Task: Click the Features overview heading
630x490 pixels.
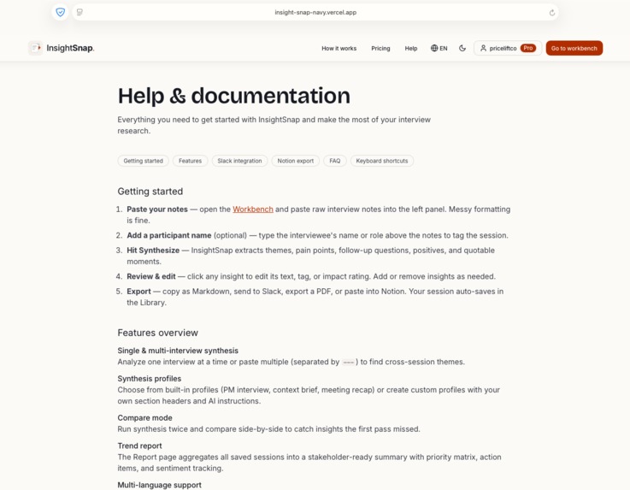Action: pos(157,333)
